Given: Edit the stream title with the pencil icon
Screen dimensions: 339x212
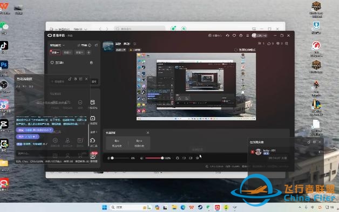Looking at the screenshot, I should click(x=135, y=44).
